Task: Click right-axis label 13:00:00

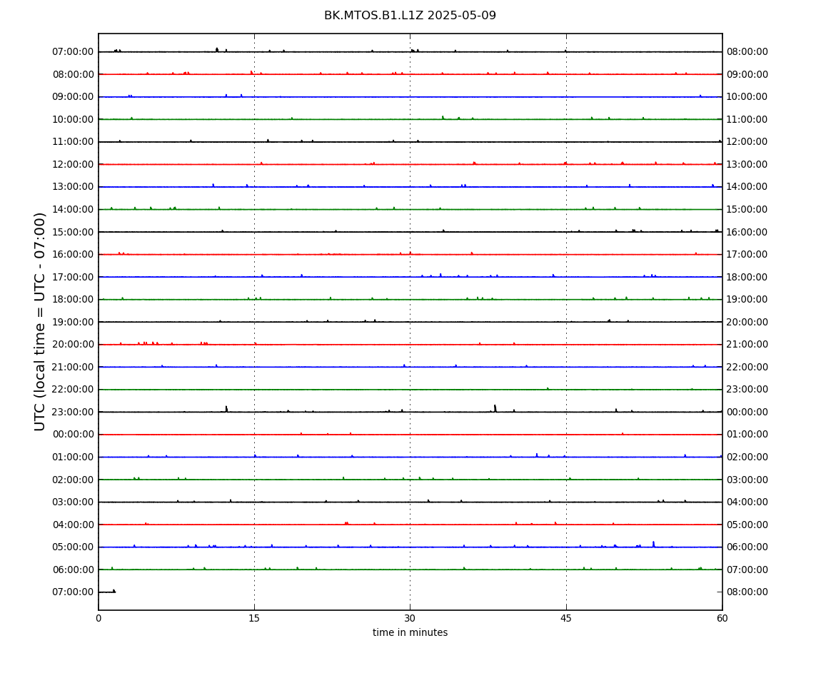Action: point(747,164)
